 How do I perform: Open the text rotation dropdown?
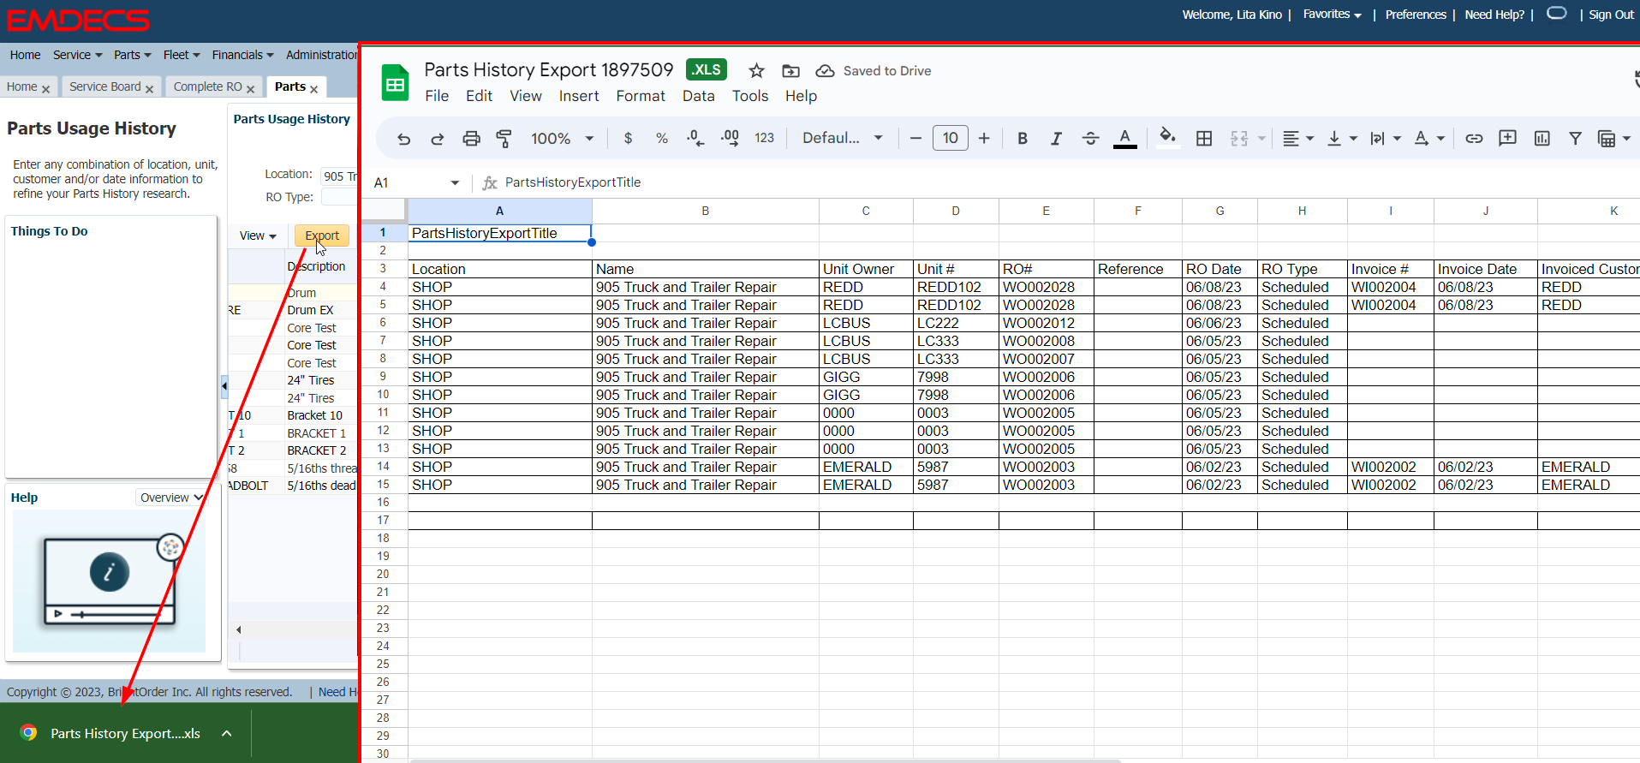pyautogui.click(x=1429, y=139)
